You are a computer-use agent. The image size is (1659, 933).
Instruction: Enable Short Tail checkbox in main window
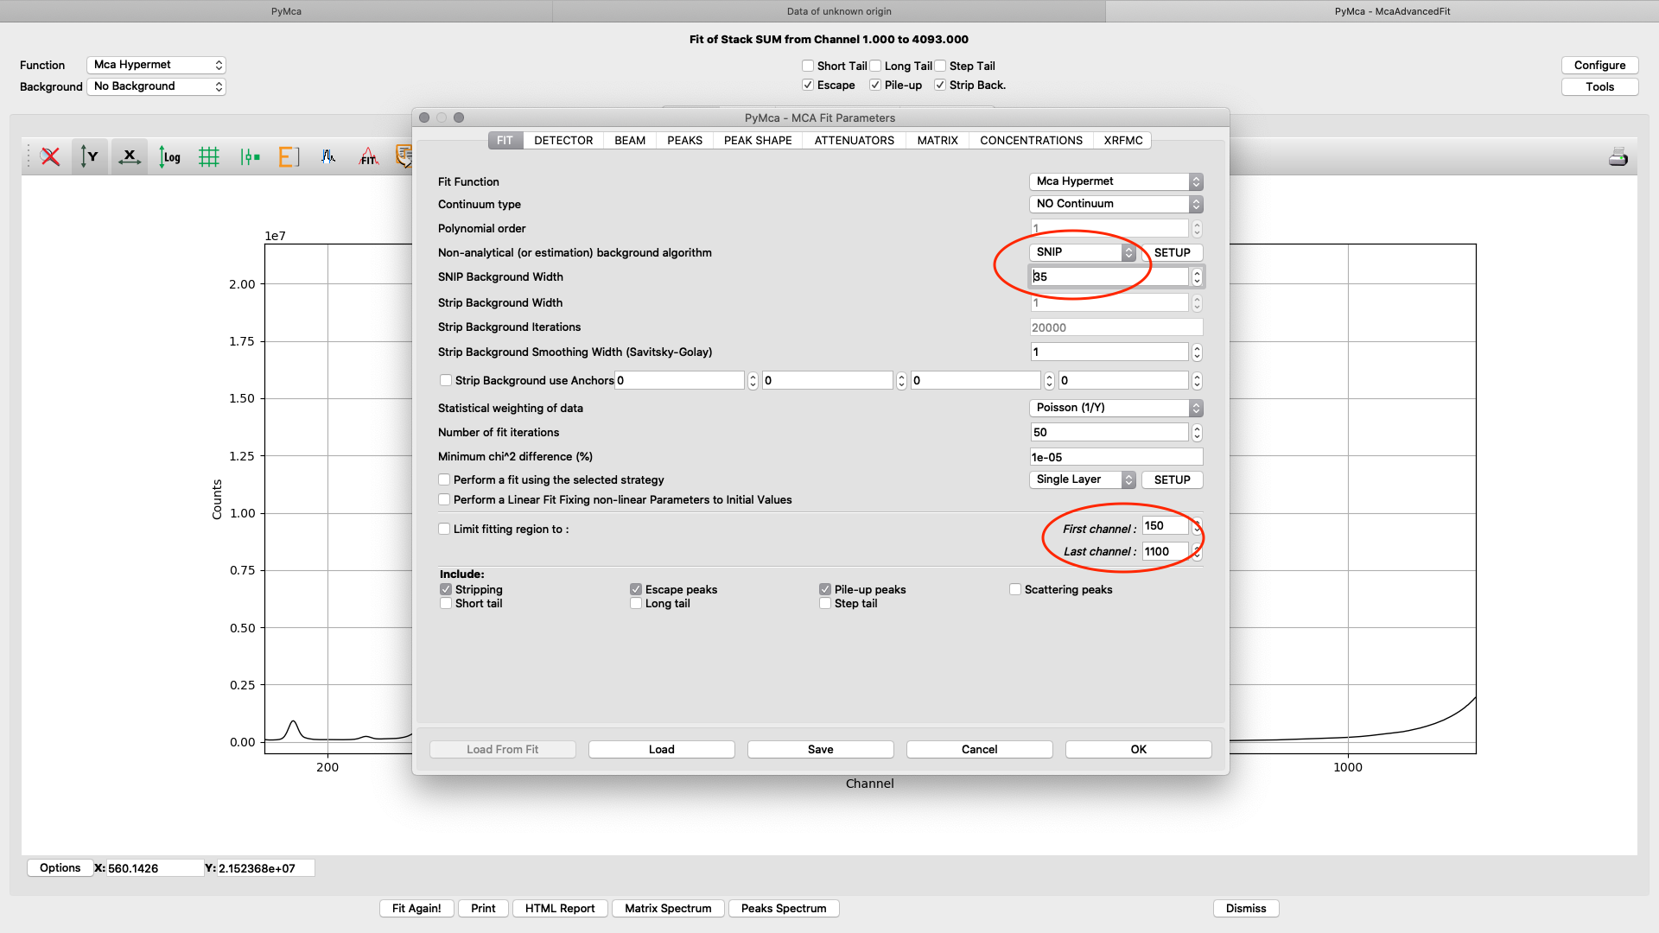808,66
